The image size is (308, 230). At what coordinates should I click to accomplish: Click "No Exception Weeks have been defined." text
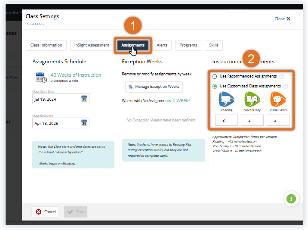click(161, 120)
